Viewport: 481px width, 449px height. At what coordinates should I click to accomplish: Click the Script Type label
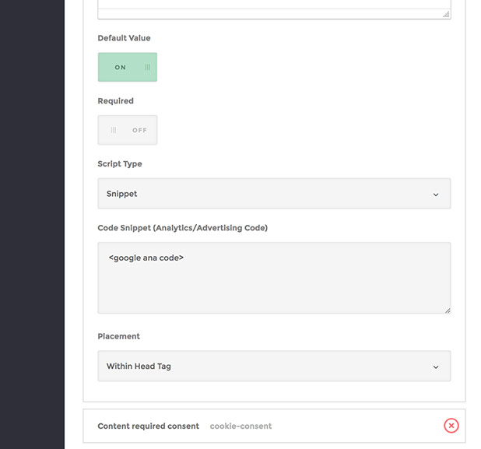pyautogui.click(x=120, y=163)
